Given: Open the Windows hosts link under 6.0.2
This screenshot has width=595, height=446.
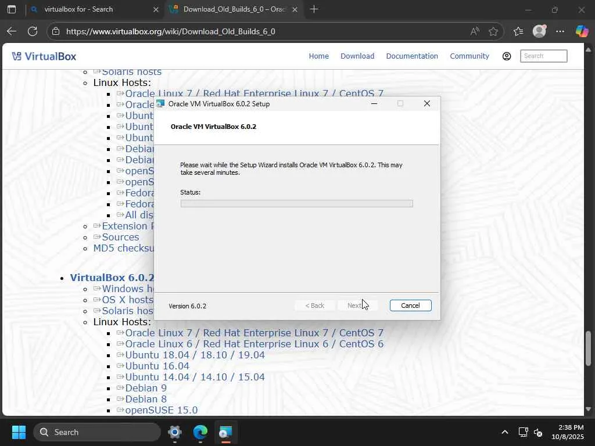Looking at the screenshot, I should [x=127, y=289].
